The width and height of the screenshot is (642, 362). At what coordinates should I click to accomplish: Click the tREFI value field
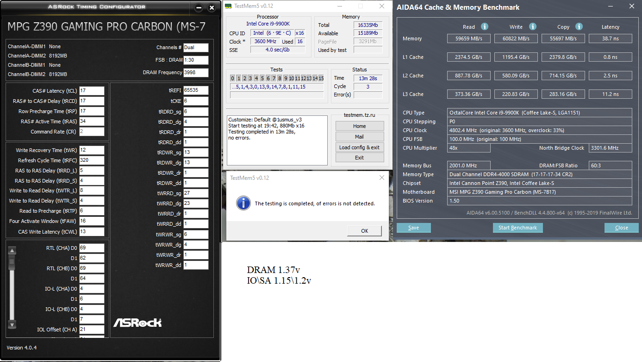[x=196, y=90]
